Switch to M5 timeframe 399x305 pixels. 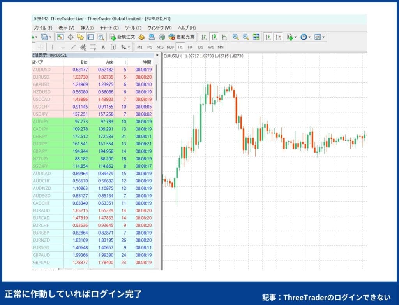point(150,47)
